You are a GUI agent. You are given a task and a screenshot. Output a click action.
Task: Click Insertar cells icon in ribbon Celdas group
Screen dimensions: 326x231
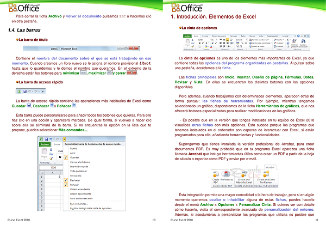pyautogui.click(x=275, y=40)
